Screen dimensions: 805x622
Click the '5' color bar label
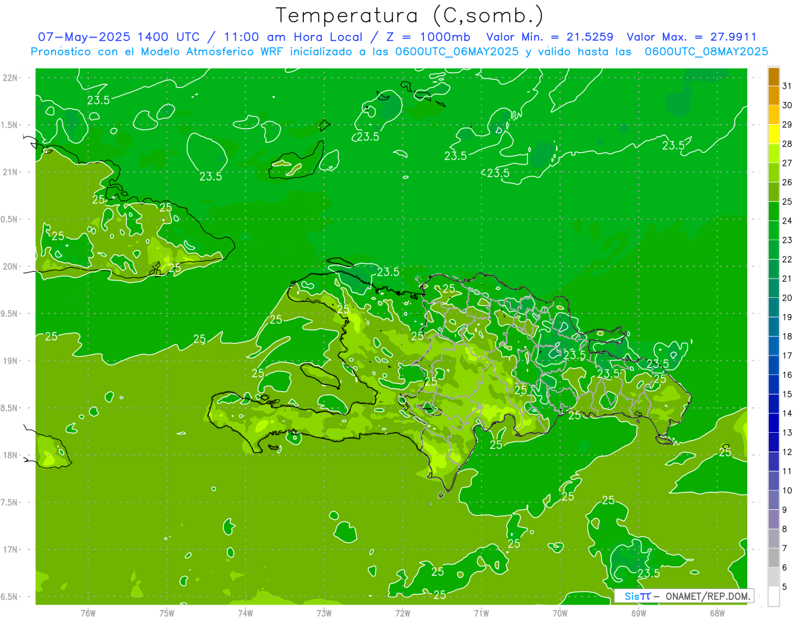785,587
